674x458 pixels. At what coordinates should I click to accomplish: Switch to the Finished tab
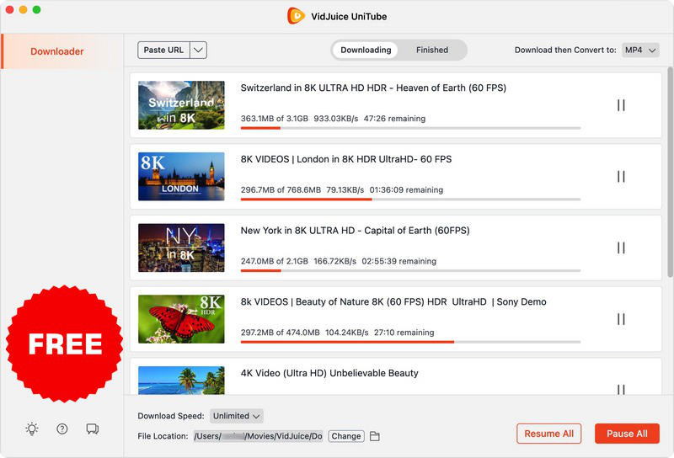coord(432,50)
